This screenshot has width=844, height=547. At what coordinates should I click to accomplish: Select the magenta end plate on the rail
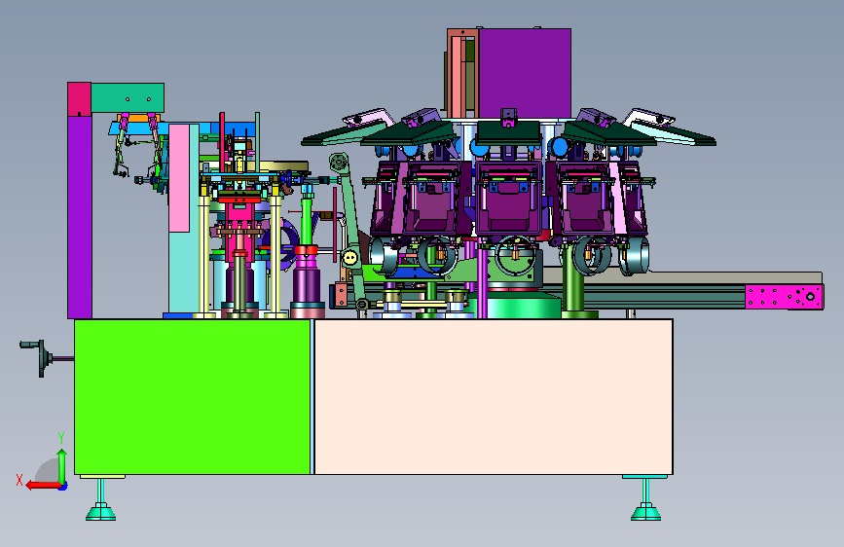click(x=785, y=297)
